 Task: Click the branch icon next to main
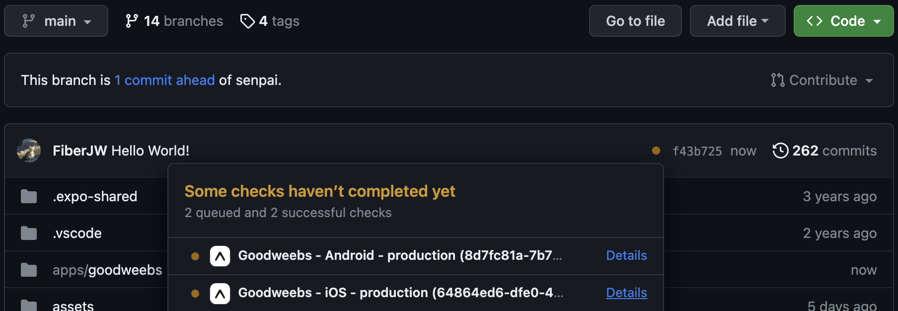[28, 20]
